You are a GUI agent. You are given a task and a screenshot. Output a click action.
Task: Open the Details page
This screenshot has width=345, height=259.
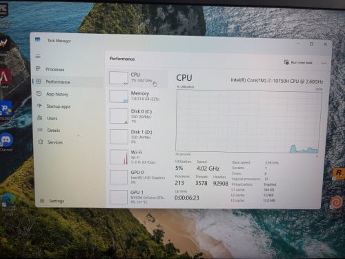click(70, 131)
